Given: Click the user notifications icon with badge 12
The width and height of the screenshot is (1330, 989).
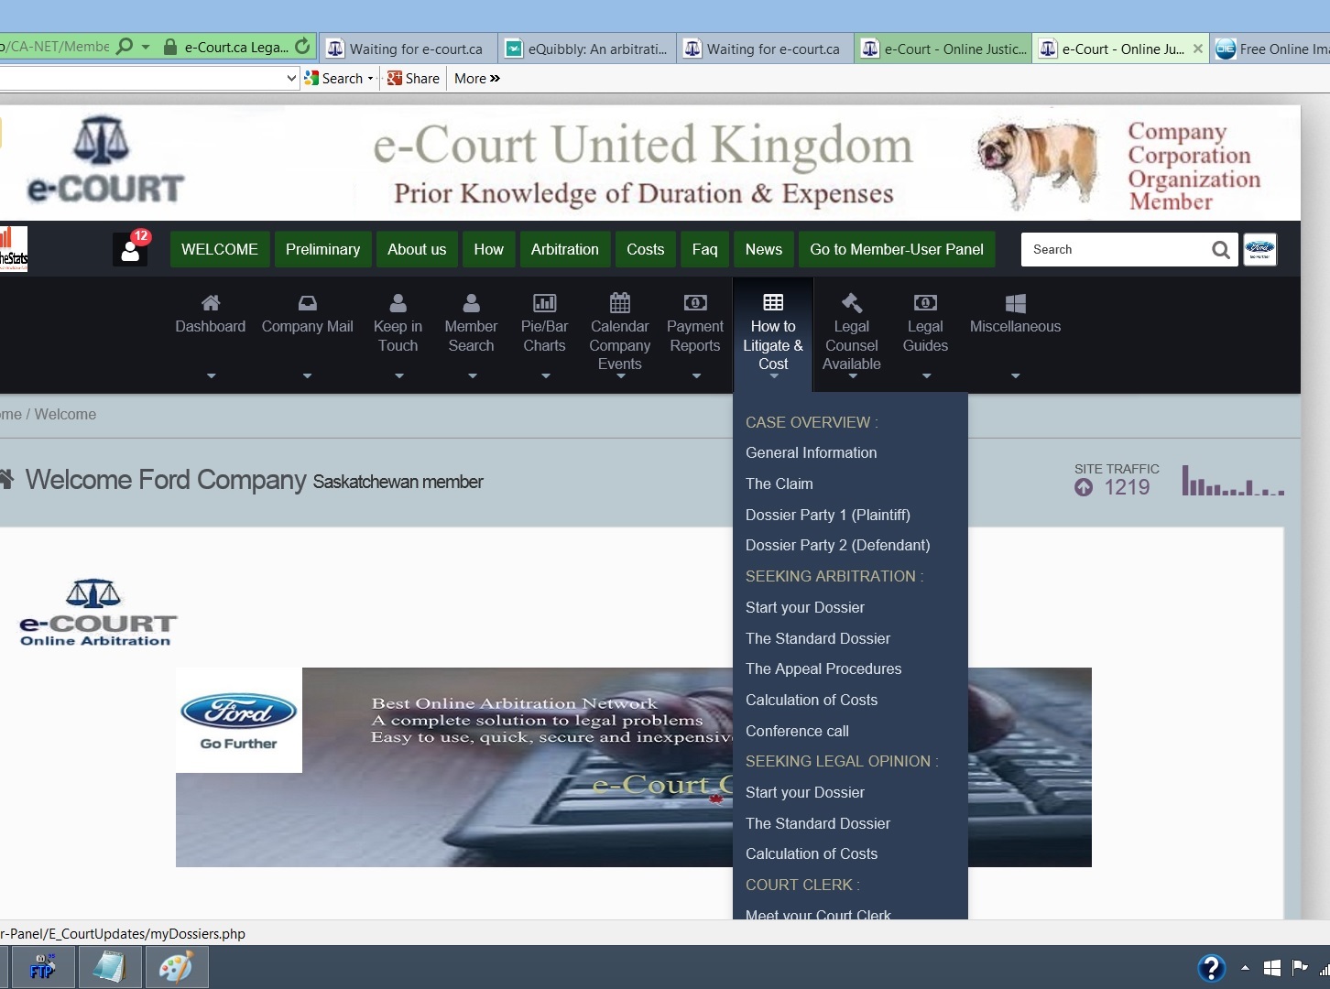Looking at the screenshot, I should pyautogui.click(x=131, y=249).
